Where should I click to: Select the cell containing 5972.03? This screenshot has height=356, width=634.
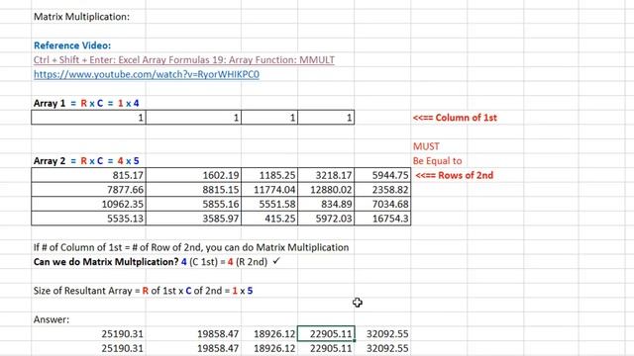[326, 219]
